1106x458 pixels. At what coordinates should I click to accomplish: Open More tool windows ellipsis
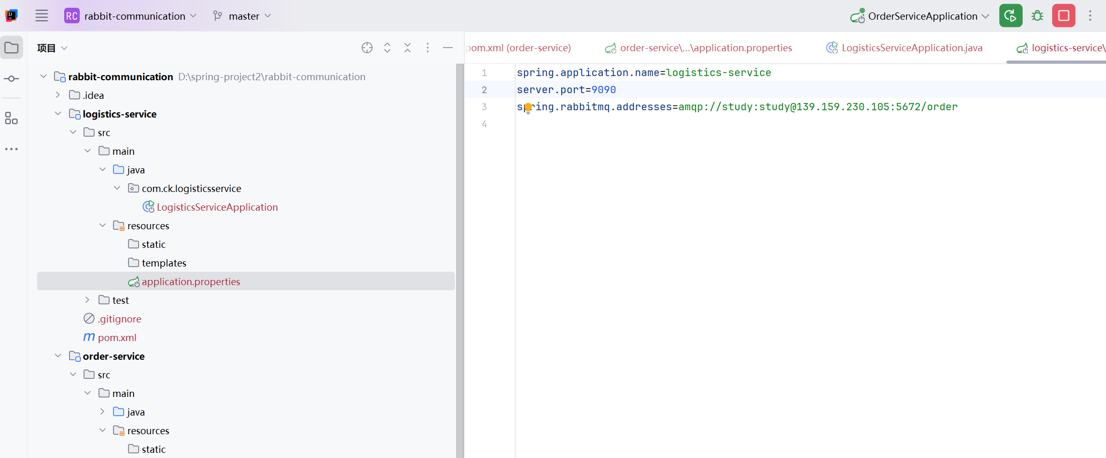[x=11, y=149]
